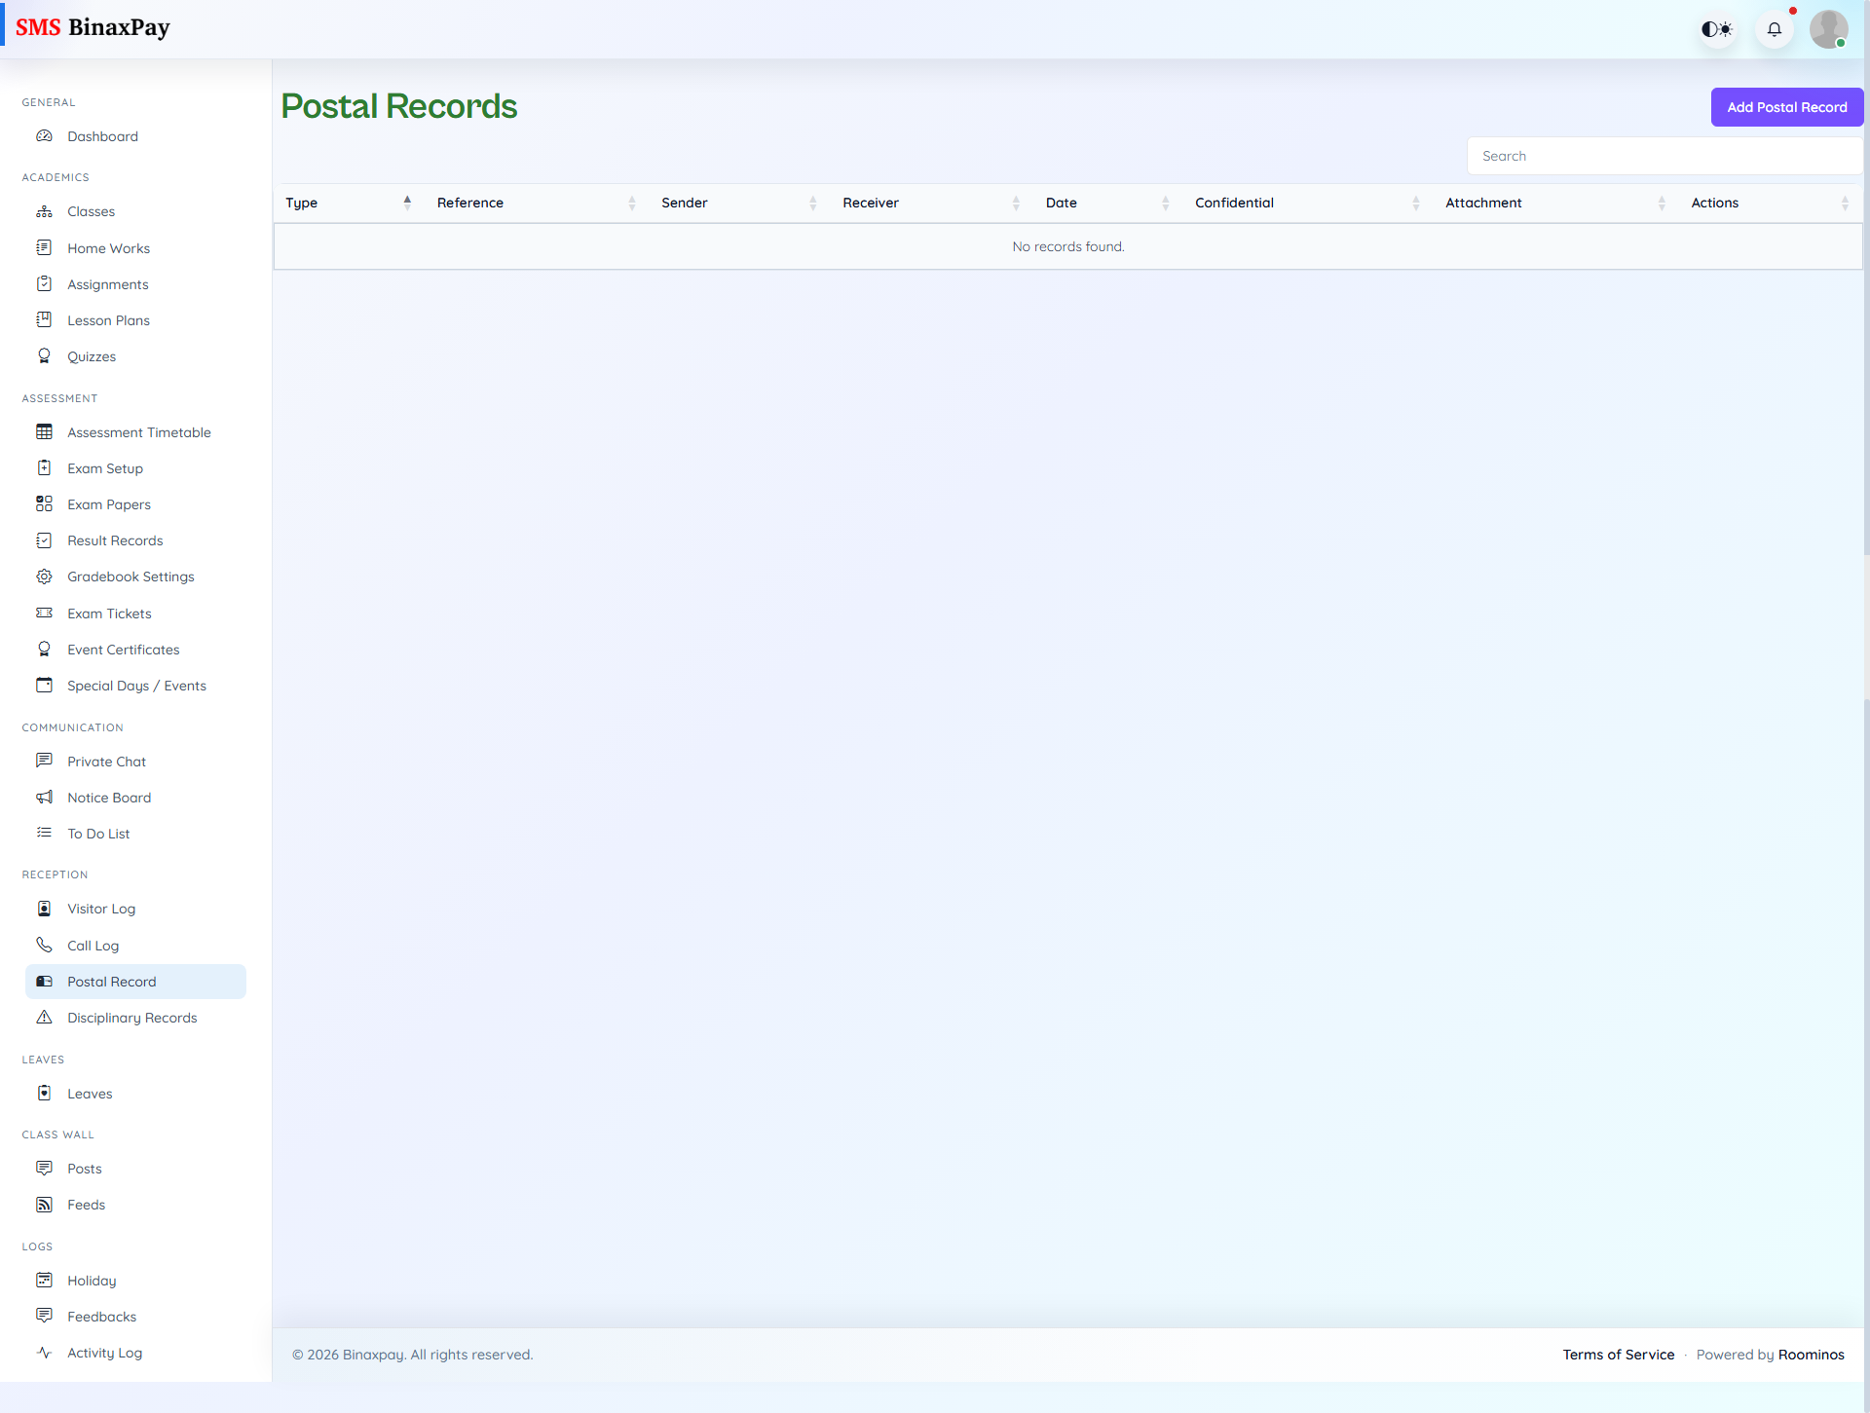1870x1413 pixels.
Task: Select the Call Log phone icon
Action: pyautogui.click(x=45, y=945)
